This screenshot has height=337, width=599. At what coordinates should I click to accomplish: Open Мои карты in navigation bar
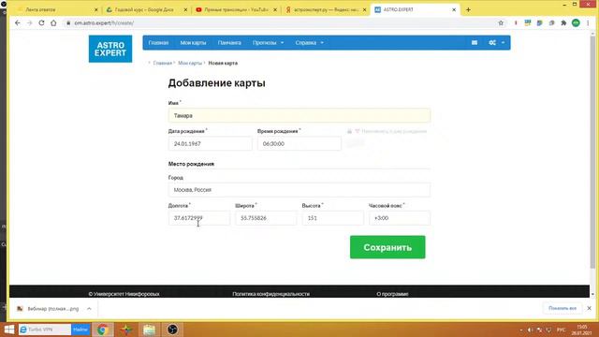193,43
